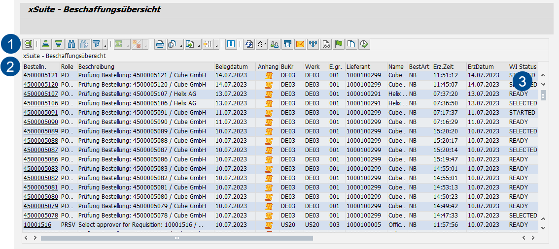Click the blue document-delete toolbar icon
The height and width of the screenshot is (249, 559).
pyautogui.click(x=288, y=44)
